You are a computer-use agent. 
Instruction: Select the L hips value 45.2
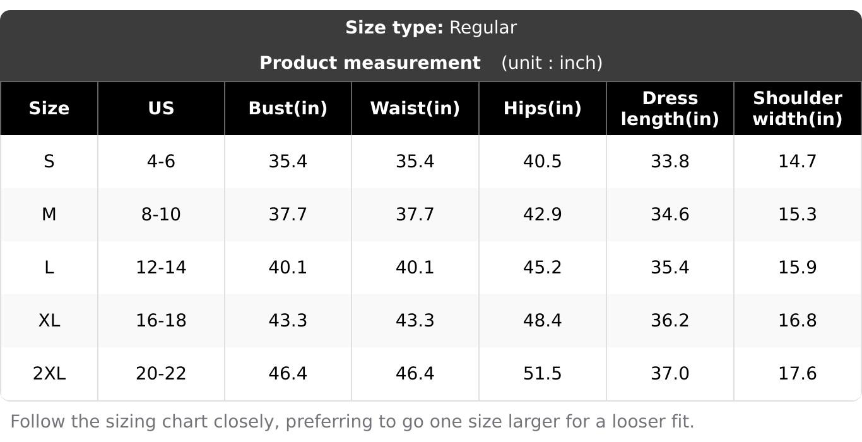tap(542, 268)
